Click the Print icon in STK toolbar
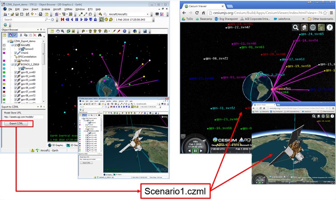This screenshot has width=336, height=200. click(x=41, y=14)
